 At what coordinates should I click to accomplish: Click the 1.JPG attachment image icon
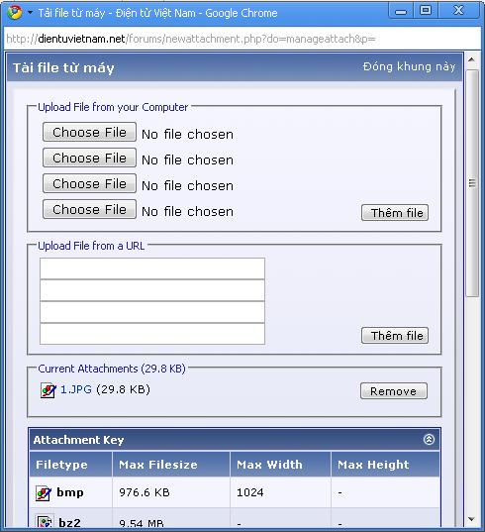coord(48,390)
